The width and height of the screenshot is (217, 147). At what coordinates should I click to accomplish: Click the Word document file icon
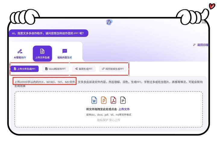tap(94, 100)
